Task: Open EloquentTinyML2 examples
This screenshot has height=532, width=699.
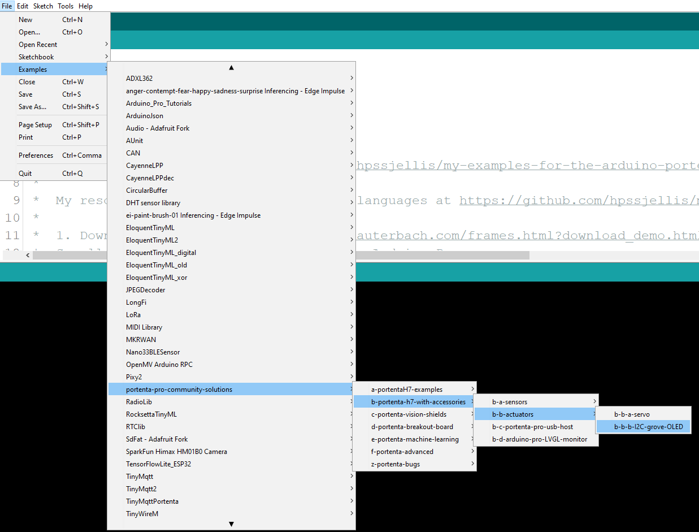Action: point(232,240)
